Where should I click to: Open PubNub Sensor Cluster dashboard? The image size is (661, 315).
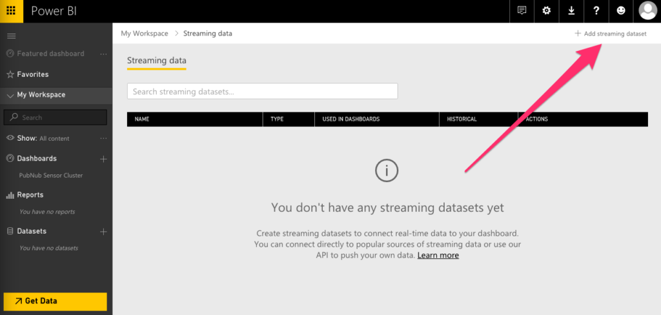point(51,175)
